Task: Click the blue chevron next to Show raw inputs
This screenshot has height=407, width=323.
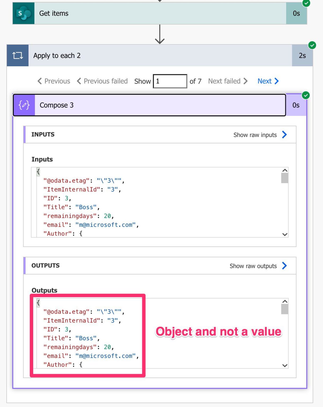Action: click(284, 135)
